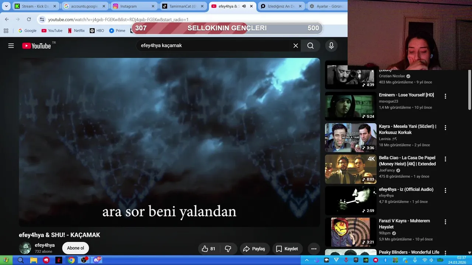Viewport: 472px width, 265px height.
Task: Open options for Kayra - Mesela Yani
Action: coord(445,128)
